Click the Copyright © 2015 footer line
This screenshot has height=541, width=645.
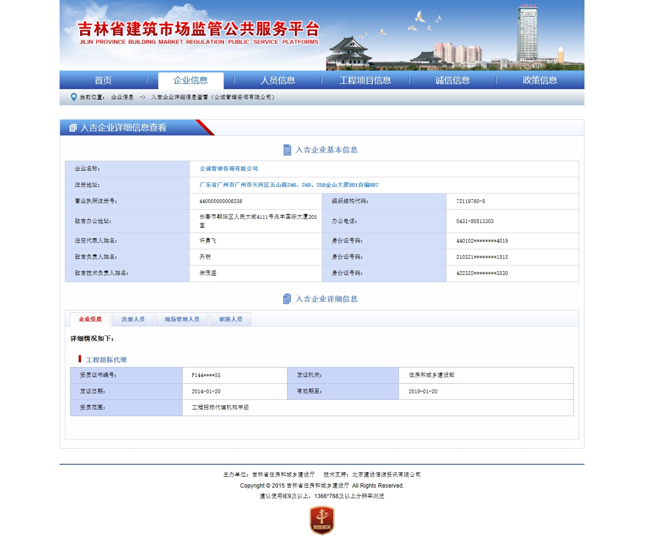(322, 486)
